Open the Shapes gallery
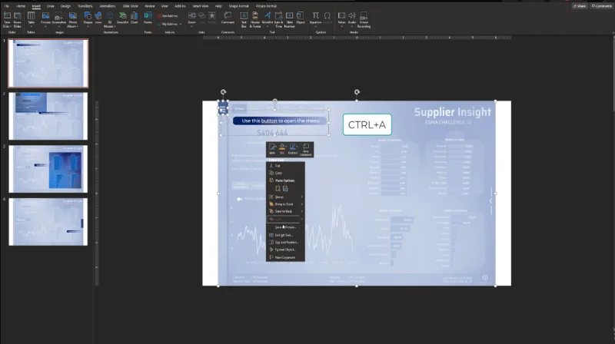Image resolution: width=615 pixels, height=344 pixels. coord(88,18)
